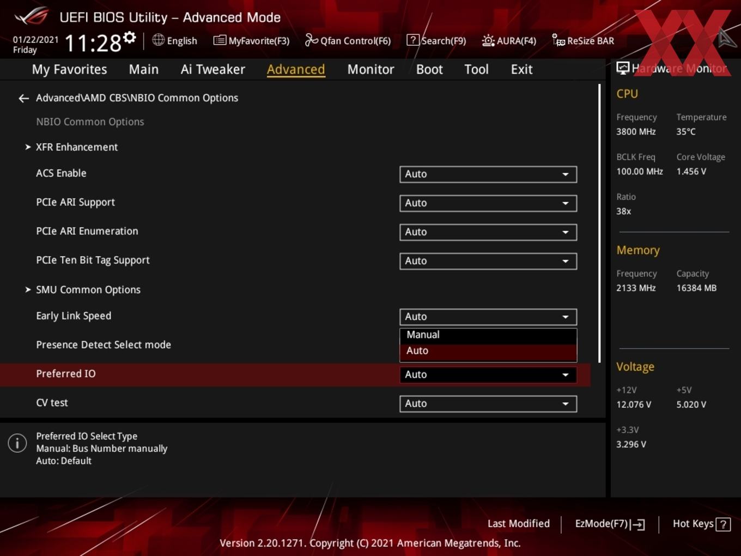Click the NBIO Common Options heading
Image resolution: width=741 pixels, height=556 pixels.
(x=90, y=122)
